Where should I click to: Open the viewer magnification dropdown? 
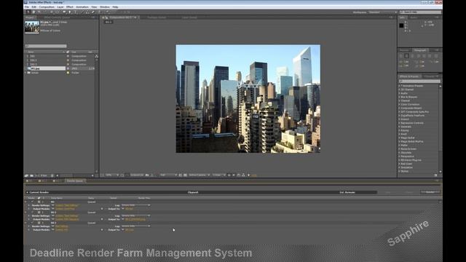click(x=112, y=175)
